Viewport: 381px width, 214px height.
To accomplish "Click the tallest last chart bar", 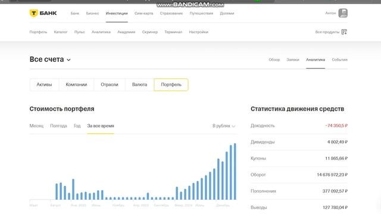I will click(235, 172).
